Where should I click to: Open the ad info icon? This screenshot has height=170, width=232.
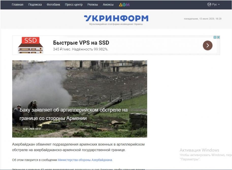coord(215,37)
